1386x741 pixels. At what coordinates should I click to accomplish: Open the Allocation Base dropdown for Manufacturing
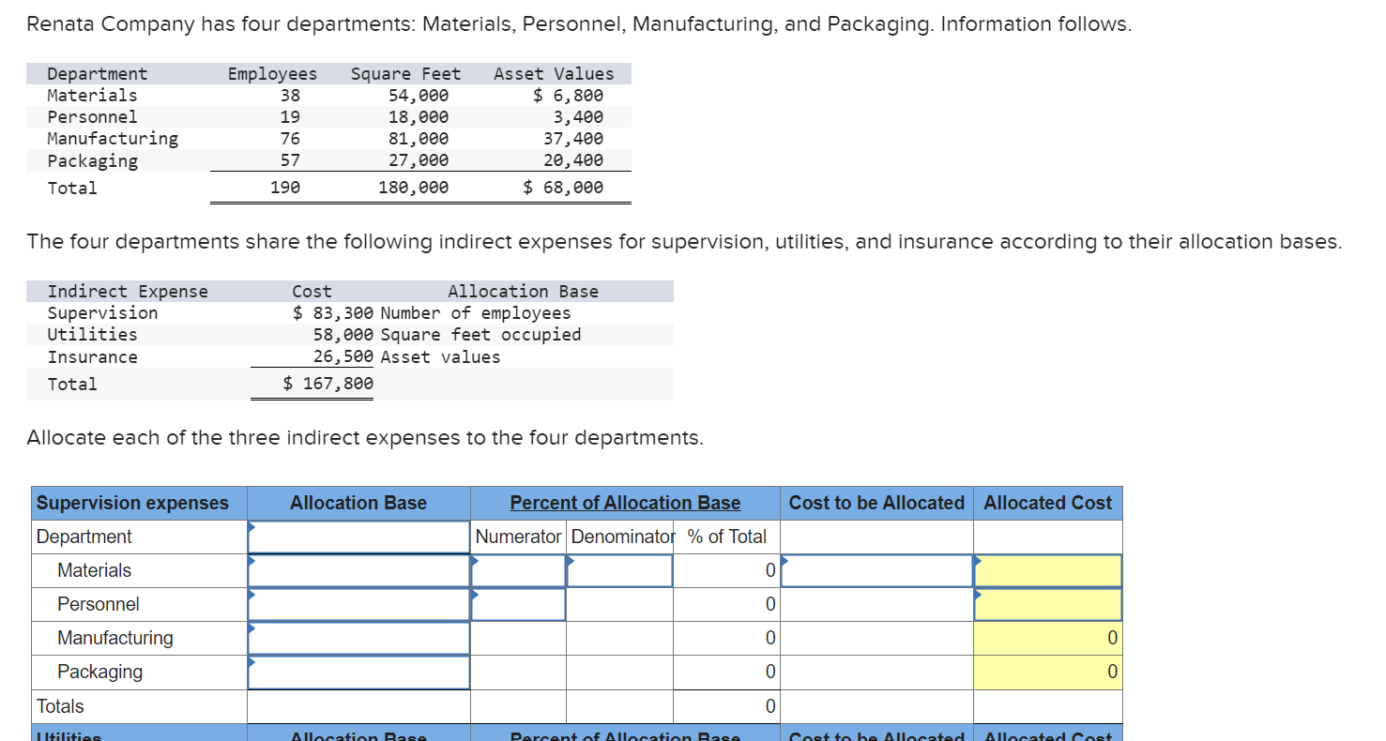coord(358,638)
